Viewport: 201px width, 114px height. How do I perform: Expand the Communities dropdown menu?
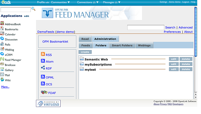pos(60,2)
